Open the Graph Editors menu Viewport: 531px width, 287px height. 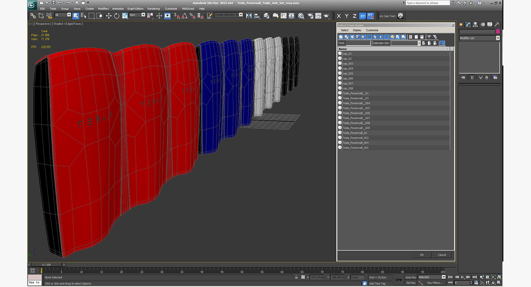click(135, 9)
